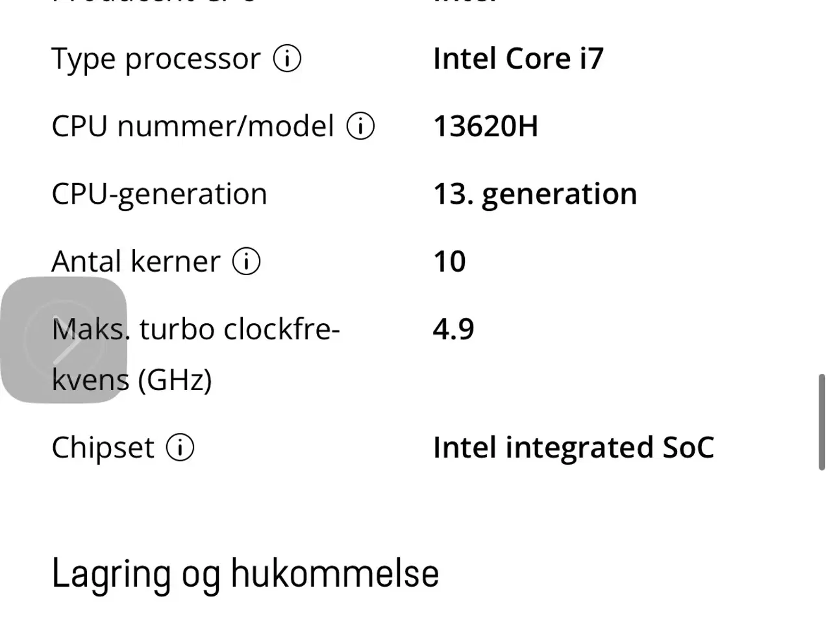Click the Antal kerner label
The width and height of the screenshot is (831, 623).
click(x=136, y=262)
